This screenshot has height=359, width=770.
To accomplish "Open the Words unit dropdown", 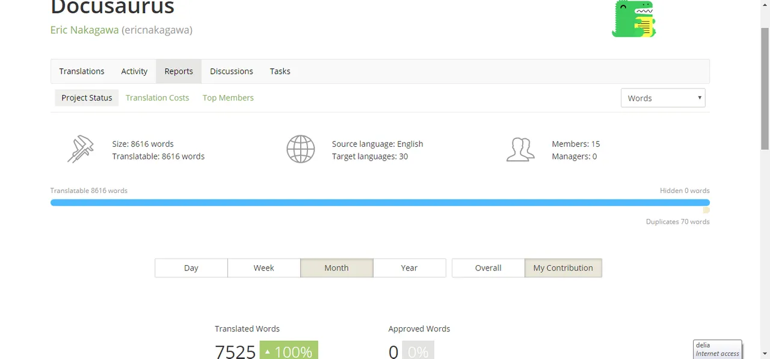I will 663,98.
